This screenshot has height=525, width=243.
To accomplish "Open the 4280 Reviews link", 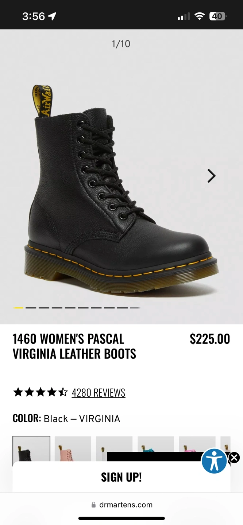I will click(x=99, y=393).
